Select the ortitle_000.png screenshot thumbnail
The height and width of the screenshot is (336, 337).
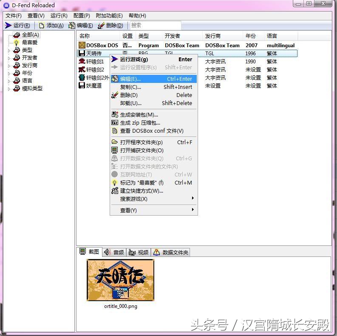pos(121,280)
